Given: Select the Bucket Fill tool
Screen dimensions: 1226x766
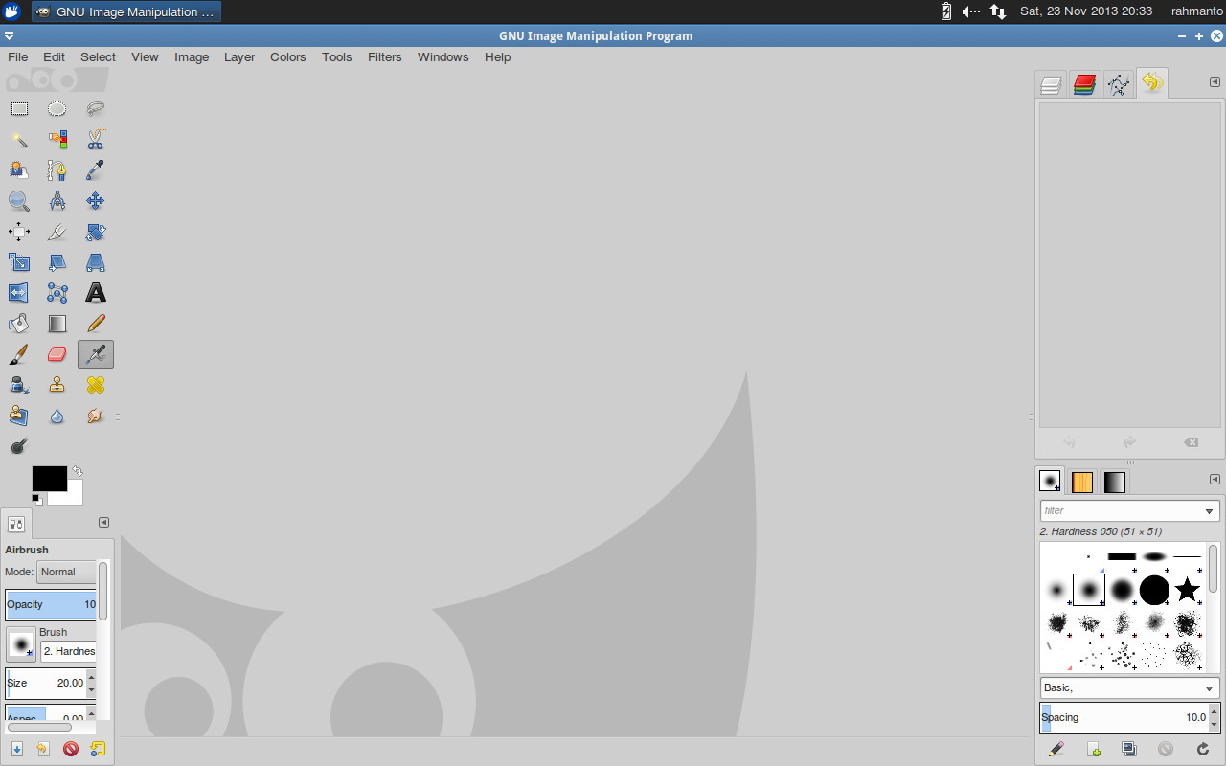Looking at the screenshot, I should [19, 324].
